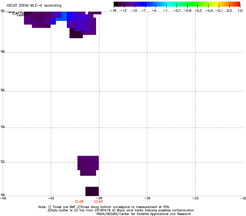Select the '-1' color scale label
The width and height of the screenshot is (246, 216).
(165, 11)
